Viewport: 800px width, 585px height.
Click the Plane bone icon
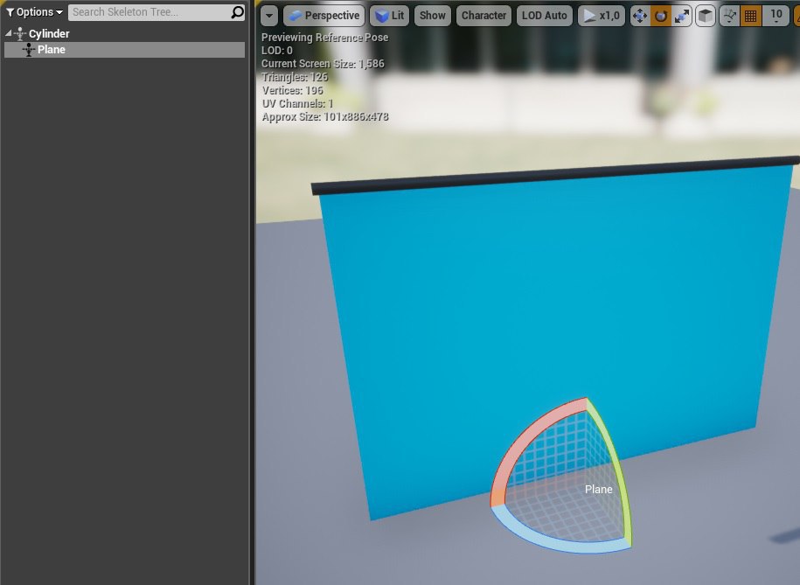coord(29,50)
